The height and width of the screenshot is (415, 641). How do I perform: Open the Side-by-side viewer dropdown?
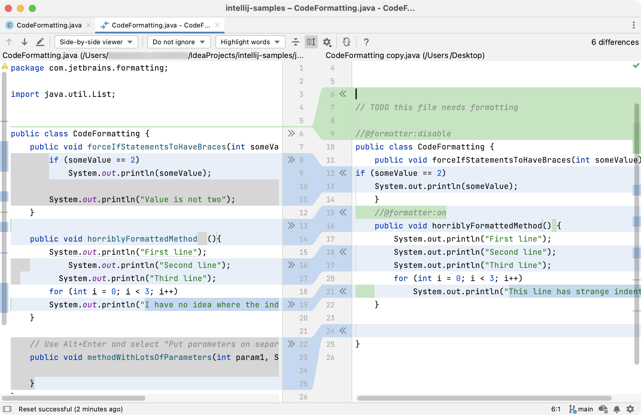(93, 42)
